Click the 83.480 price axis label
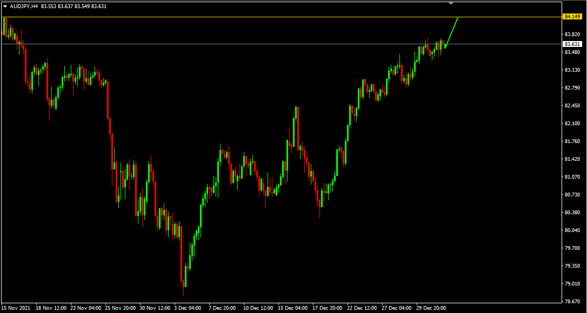The image size is (587, 313). tap(572, 52)
